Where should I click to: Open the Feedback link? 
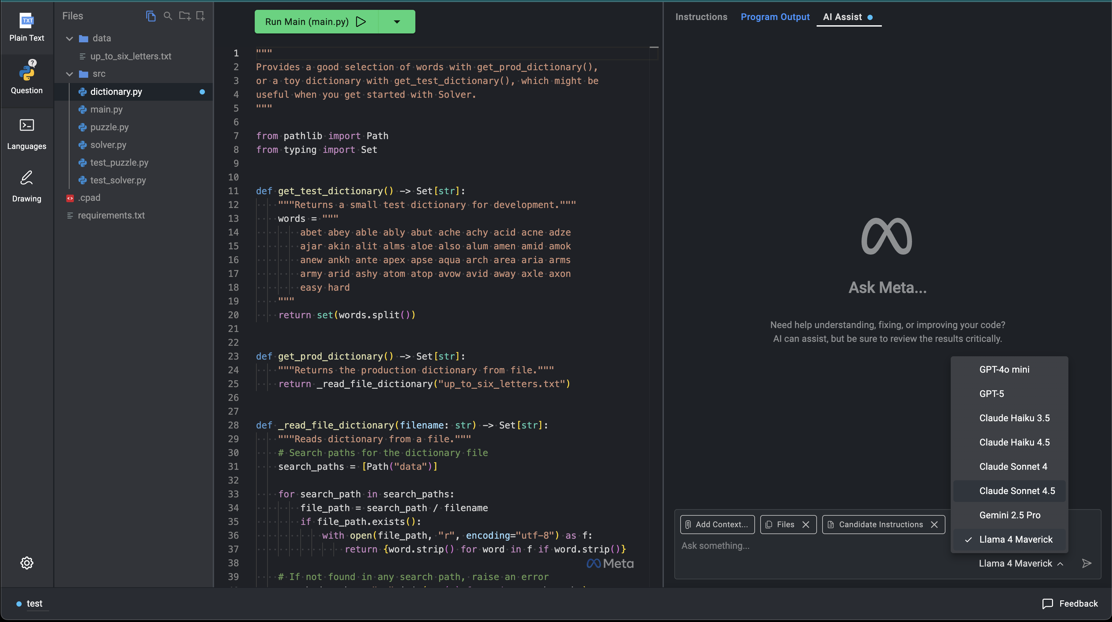click(1070, 603)
